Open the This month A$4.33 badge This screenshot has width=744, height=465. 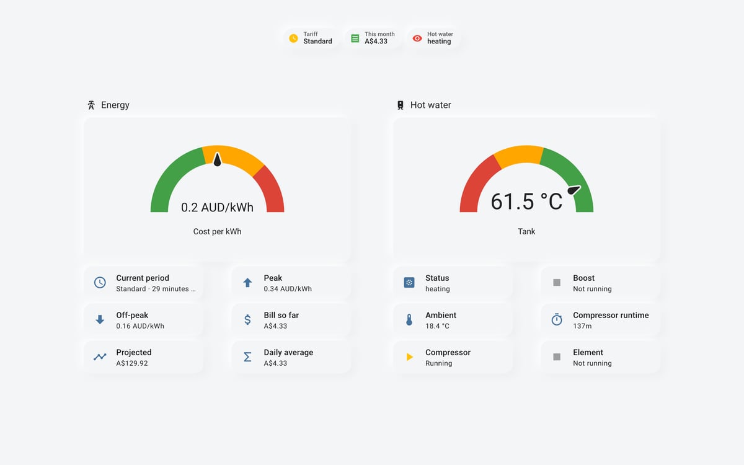[x=373, y=38]
